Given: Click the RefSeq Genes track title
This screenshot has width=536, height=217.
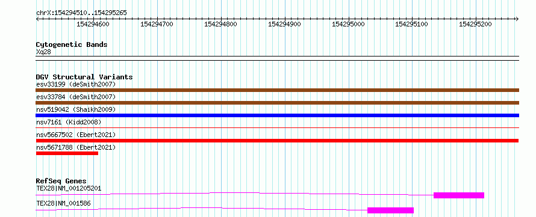Looking at the screenshot, I should coord(61,181).
